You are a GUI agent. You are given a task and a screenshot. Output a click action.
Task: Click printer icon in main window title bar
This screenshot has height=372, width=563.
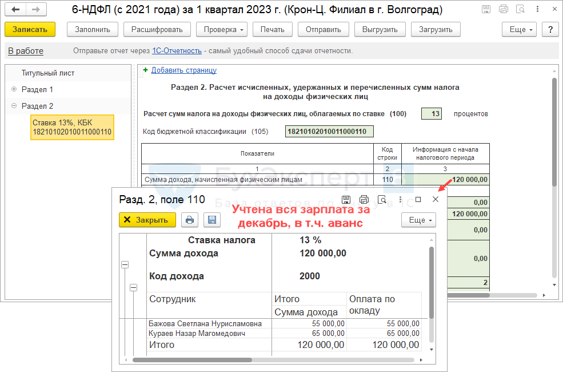pos(504,9)
